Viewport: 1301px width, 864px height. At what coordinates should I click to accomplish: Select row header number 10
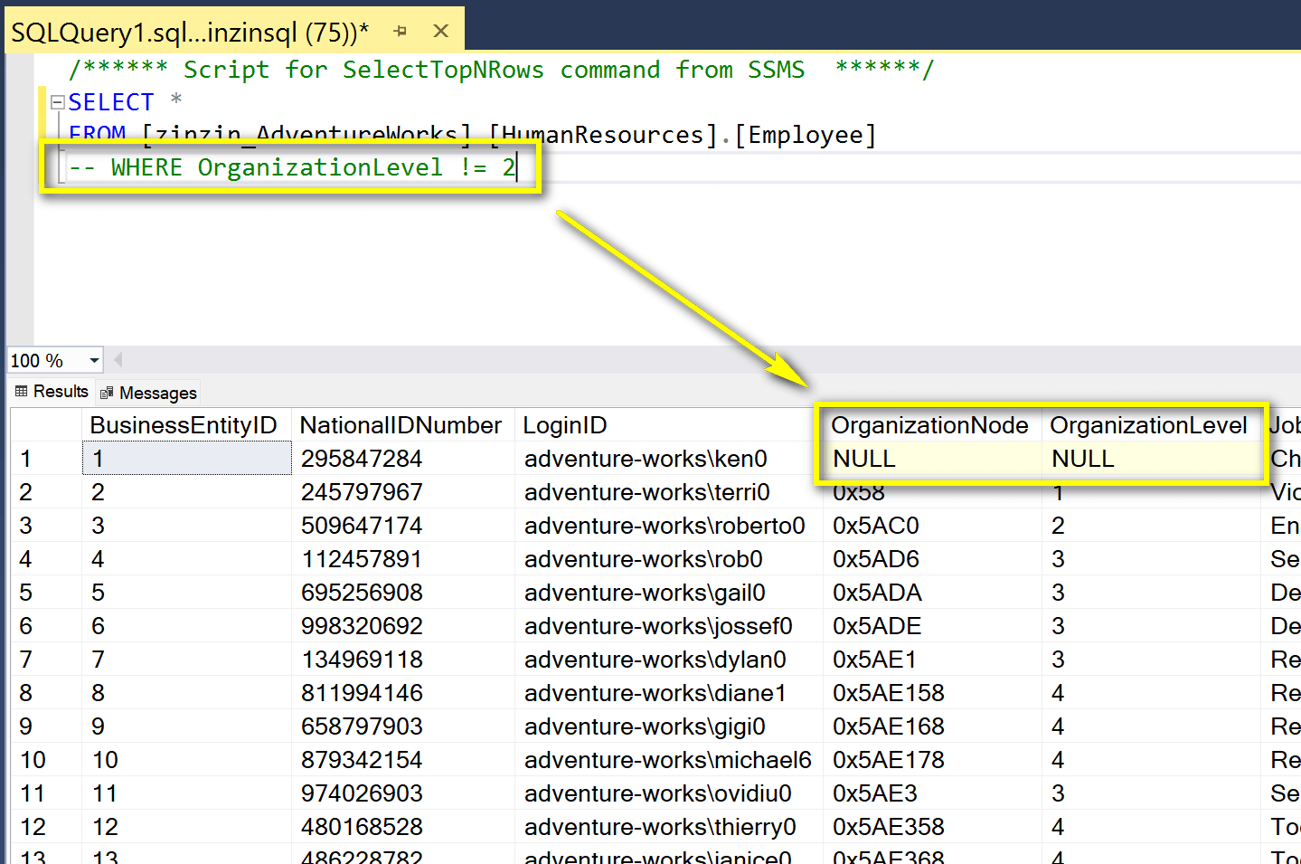tap(46, 760)
